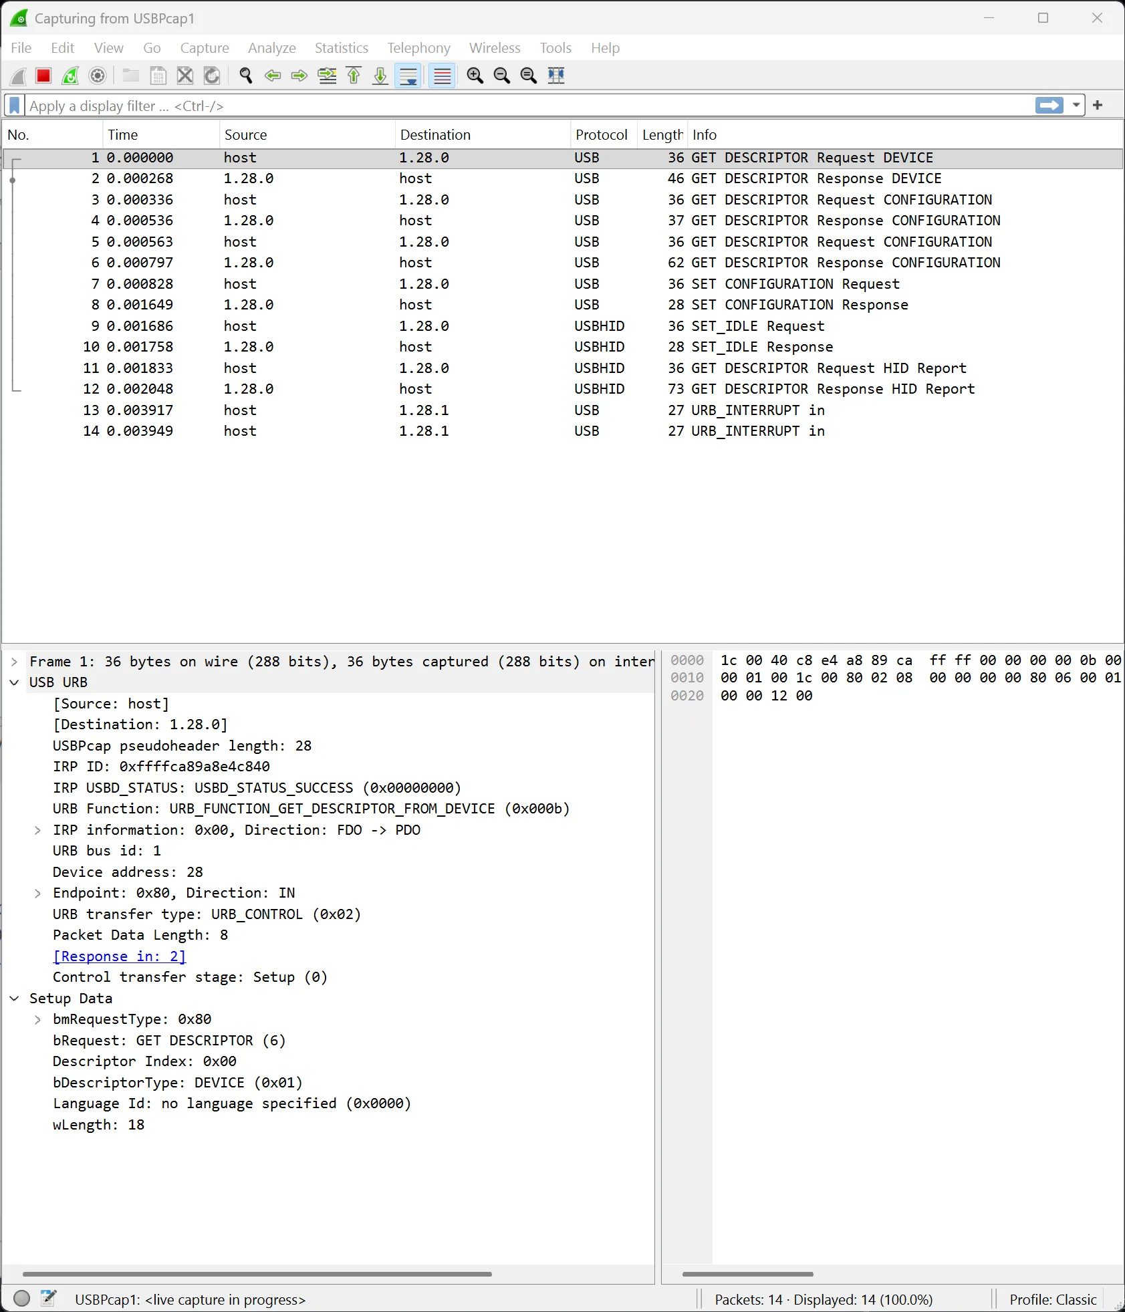Image resolution: width=1125 pixels, height=1312 pixels.
Task: Click the Reload capture file icon
Action: 212,76
